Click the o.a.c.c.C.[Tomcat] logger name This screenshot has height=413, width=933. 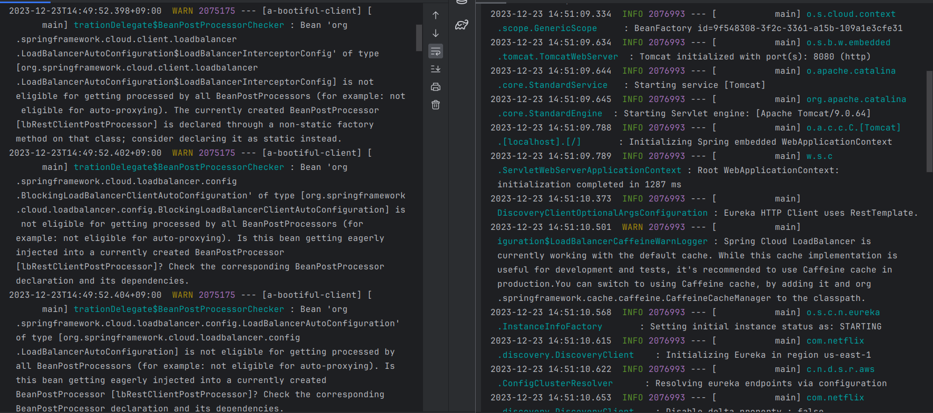[853, 127]
